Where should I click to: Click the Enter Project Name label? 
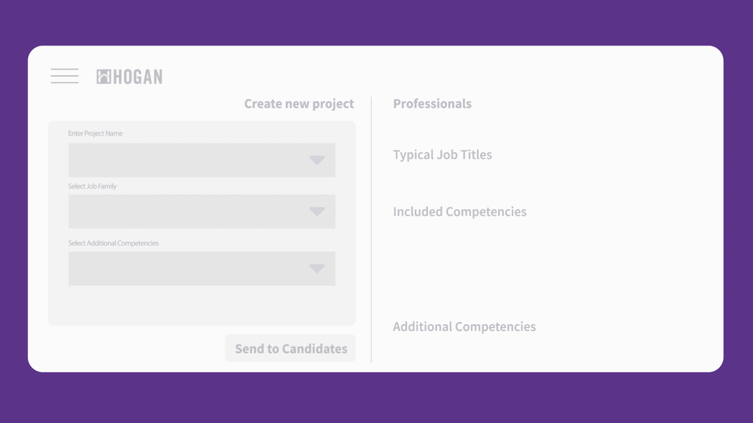pyautogui.click(x=95, y=134)
